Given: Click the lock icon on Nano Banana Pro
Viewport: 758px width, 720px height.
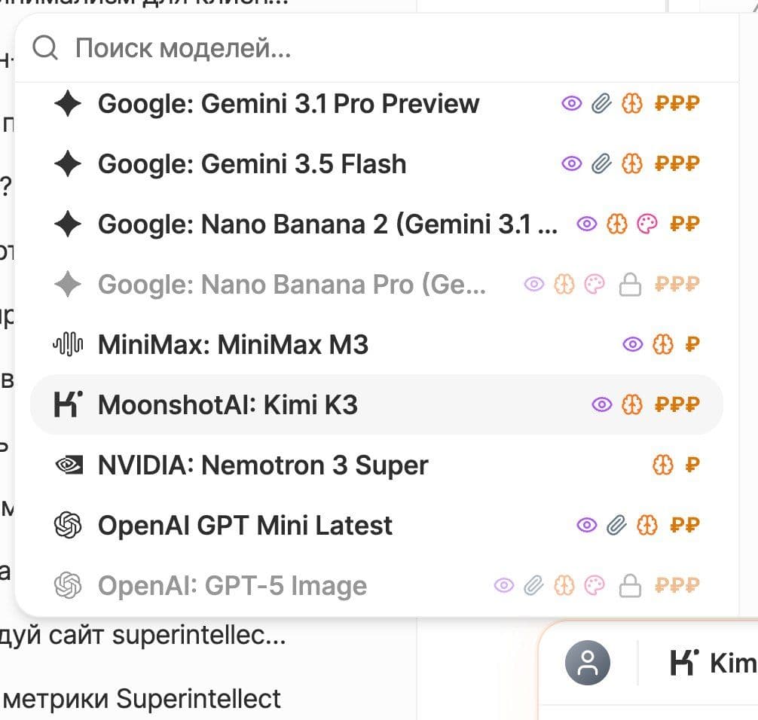Looking at the screenshot, I should pyautogui.click(x=631, y=285).
